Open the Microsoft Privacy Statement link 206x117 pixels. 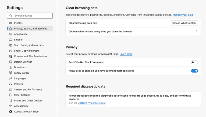click(x=91, y=103)
